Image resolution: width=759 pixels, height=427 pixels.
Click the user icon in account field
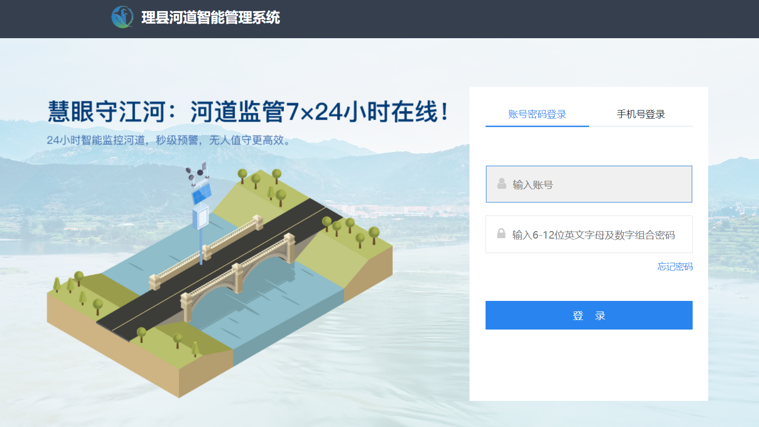502,184
